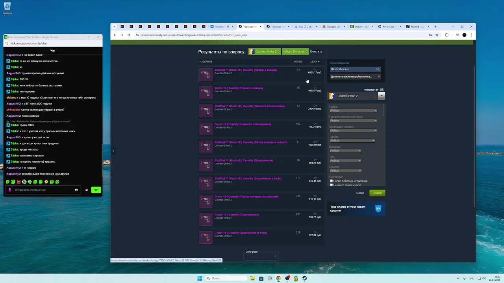Image resolution: width=504 pixels, height=283 pixels.
Task: Click the SIH shield icon in the banner
Action: 378,209
